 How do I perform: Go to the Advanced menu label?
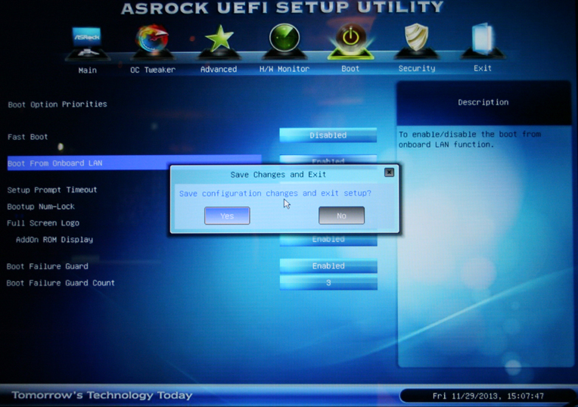click(219, 70)
